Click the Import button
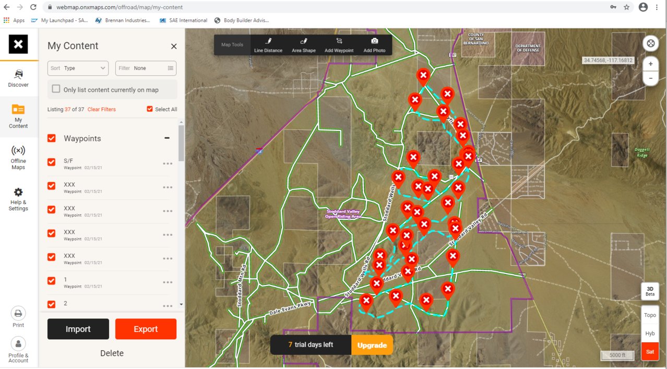 pyautogui.click(x=78, y=329)
